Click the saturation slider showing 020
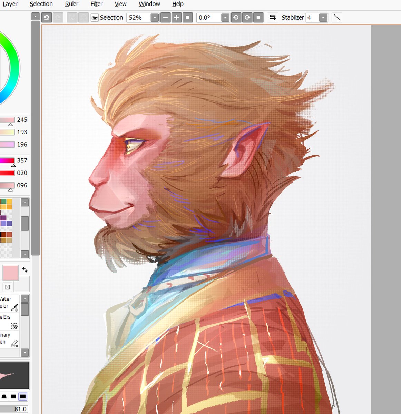 (7, 173)
